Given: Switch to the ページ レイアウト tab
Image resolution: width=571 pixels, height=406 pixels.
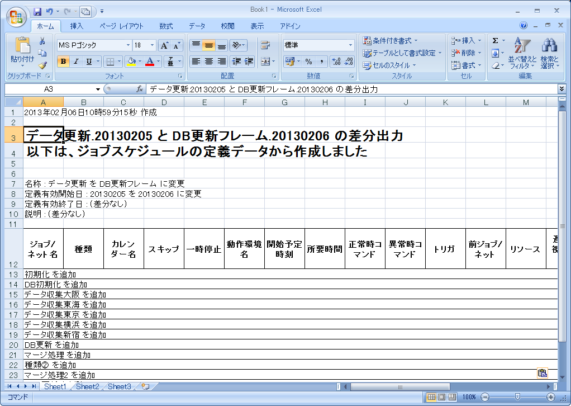Looking at the screenshot, I should (122, 26).
